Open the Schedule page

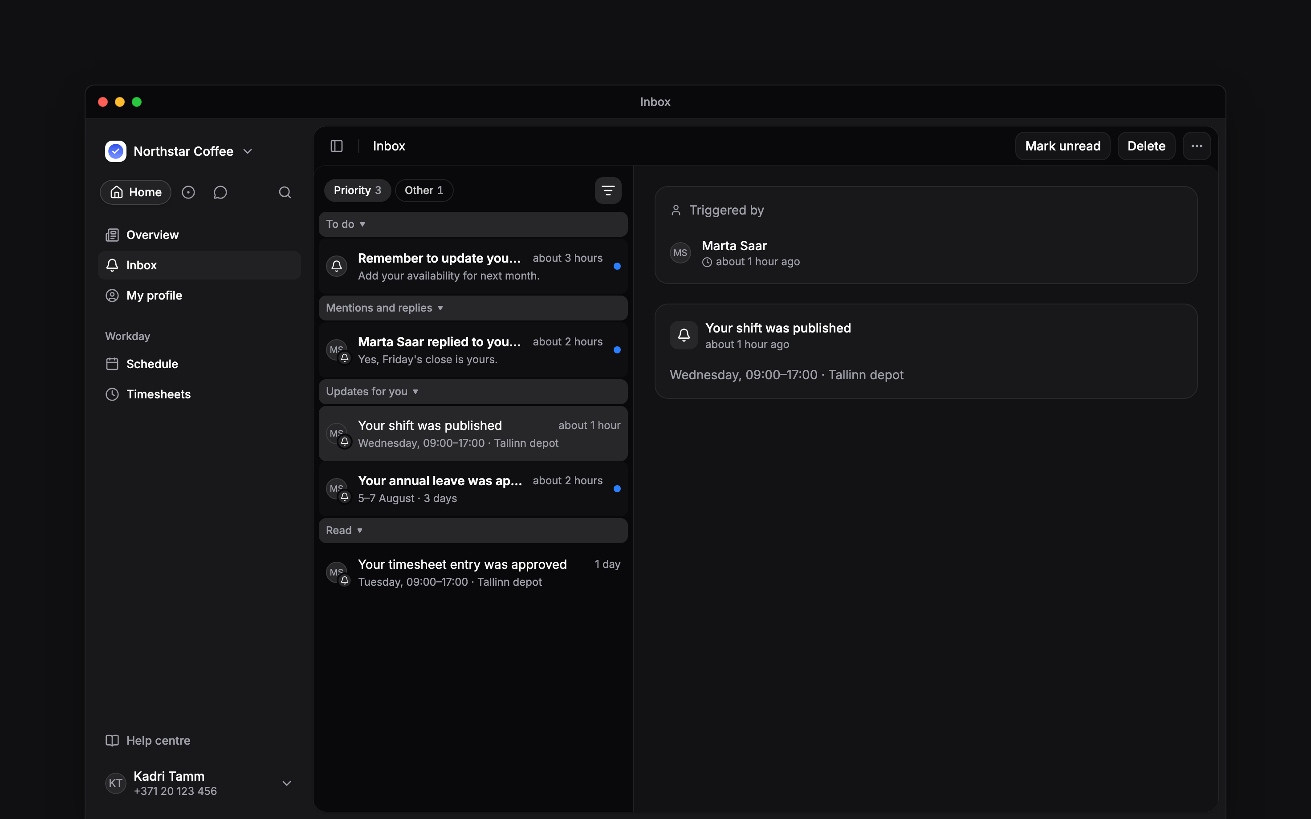(x=199, y=364)
